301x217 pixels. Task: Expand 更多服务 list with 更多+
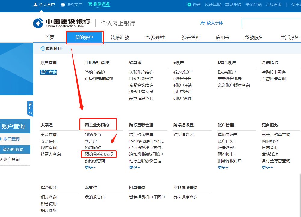[x=267, y=167]
